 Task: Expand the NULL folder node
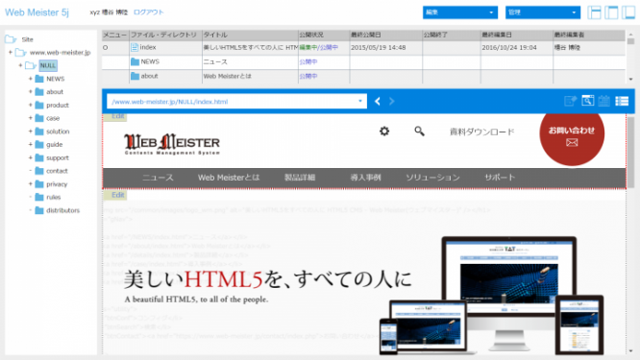click(20, 65)
